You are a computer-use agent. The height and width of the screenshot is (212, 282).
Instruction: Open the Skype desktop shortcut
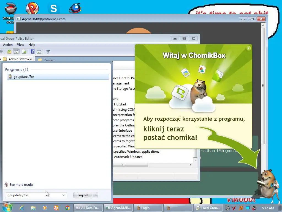[54, 8]
